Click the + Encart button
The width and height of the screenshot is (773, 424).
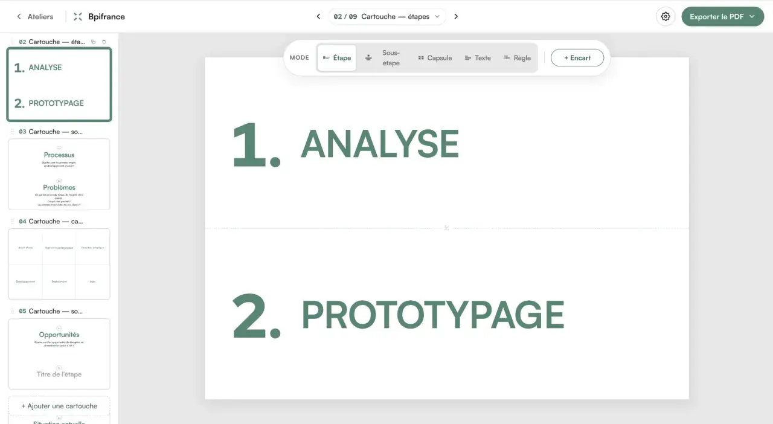pyautogui.click(x=577, y=58)
